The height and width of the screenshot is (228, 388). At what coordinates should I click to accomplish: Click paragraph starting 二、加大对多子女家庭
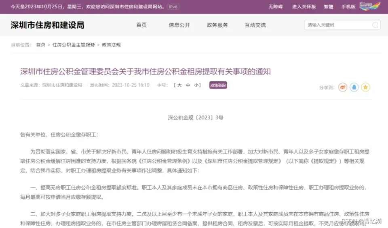tap(195, 219)
